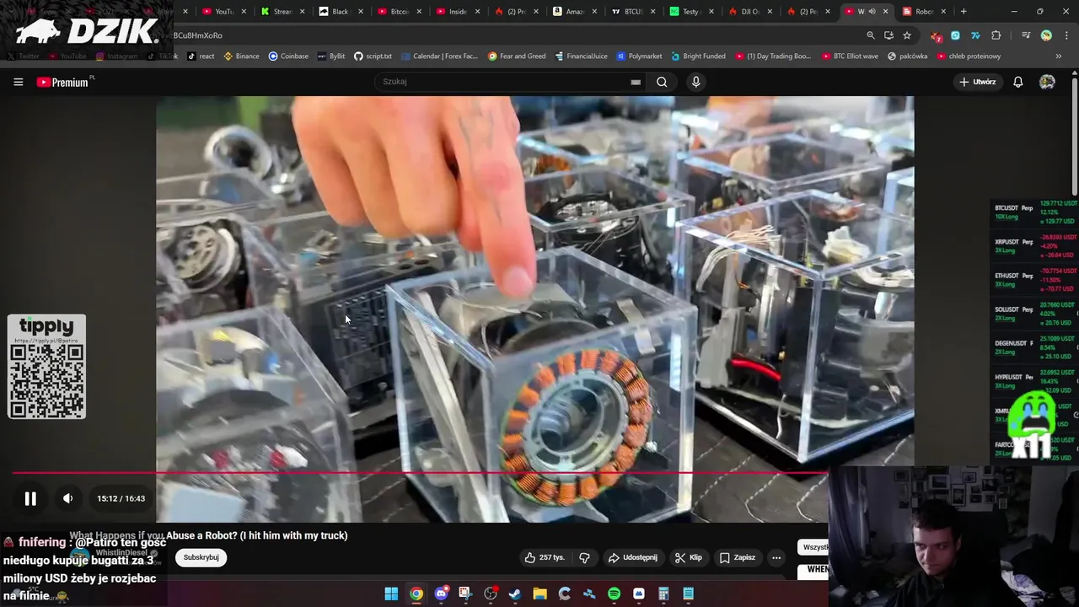Open the Calendar Forex Factory bookmark

pyautogui.click(x=439, y=56)
